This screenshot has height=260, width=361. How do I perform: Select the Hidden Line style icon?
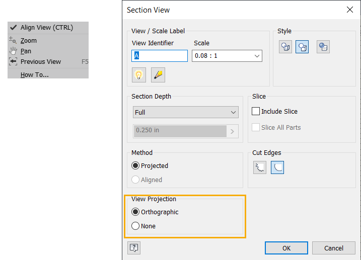coord(285,47)
